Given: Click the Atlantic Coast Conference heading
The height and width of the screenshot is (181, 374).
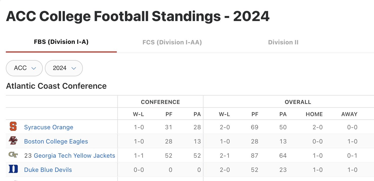Looking at the screenshot, I should 56,86.
